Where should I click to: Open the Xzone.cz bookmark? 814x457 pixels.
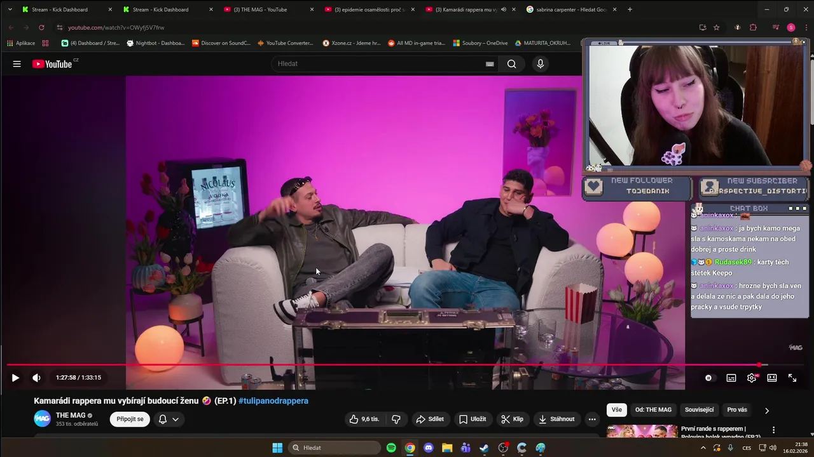pyautogui.click(x=352, y=43)
